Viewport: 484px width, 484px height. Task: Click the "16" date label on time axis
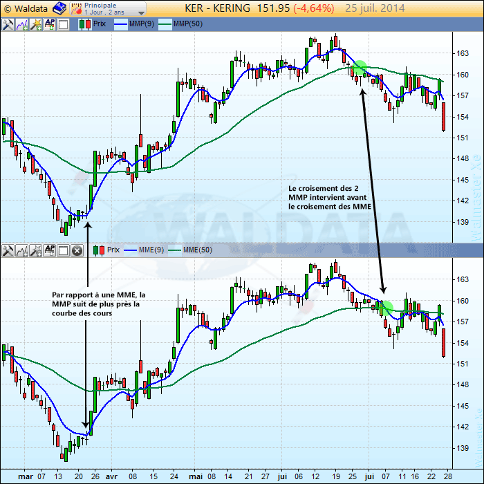[x=415, y=476]
